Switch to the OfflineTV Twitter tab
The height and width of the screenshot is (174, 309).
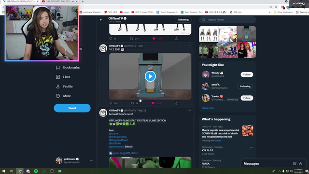point(21,1)
